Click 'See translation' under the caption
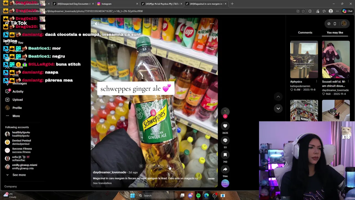The image size is (355, 200). [x=102, y=183]
